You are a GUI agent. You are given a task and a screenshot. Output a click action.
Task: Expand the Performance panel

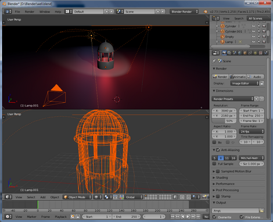click(214, 184)
